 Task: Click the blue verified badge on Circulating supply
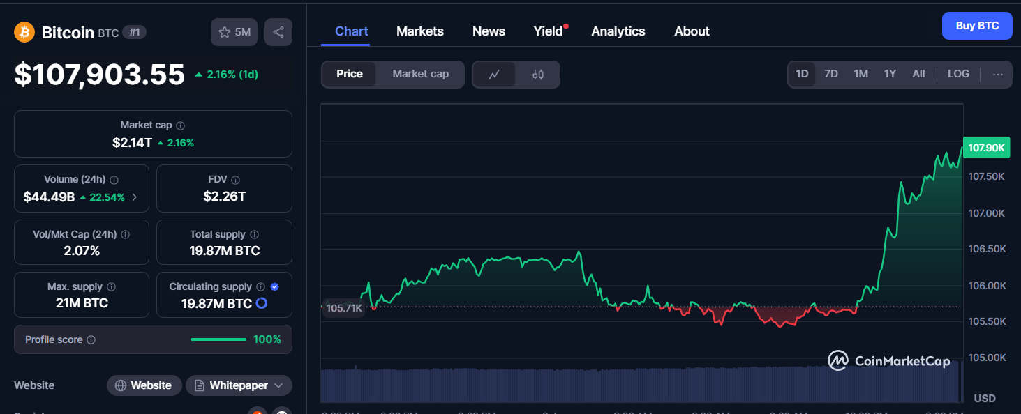[275, 287]
